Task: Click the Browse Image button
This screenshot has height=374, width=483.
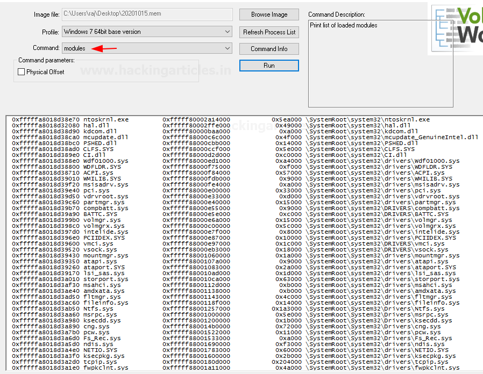Action: [x=269, y=15]
